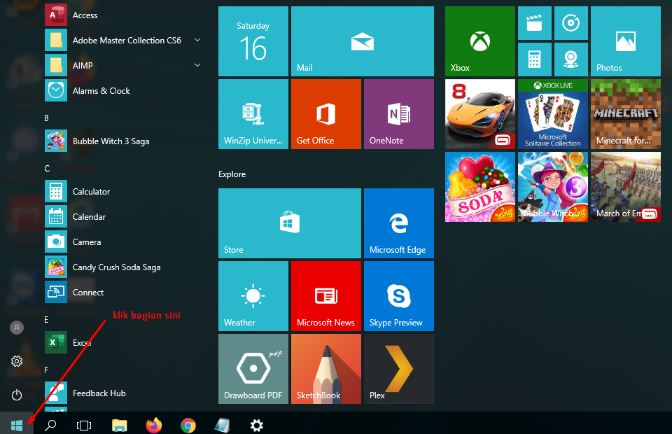Launch Google Chrome from the taskbar
The width and height of the screenshot is (672, 434).
tap(188, 425)
